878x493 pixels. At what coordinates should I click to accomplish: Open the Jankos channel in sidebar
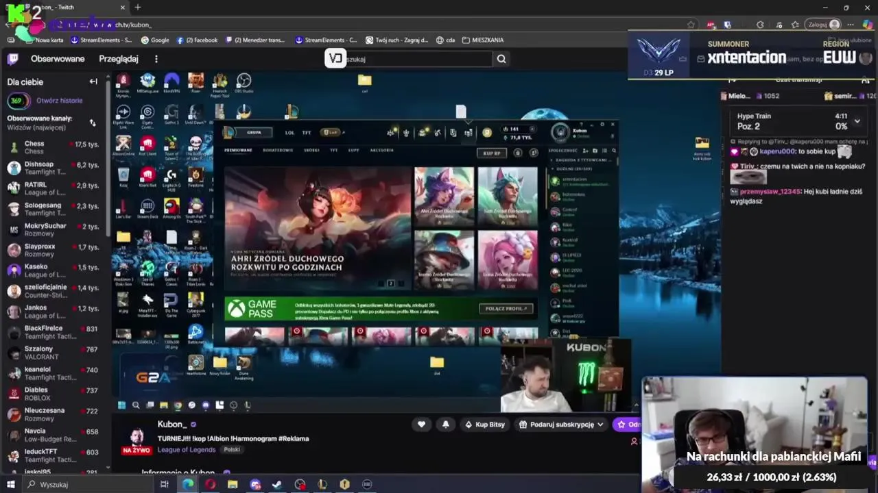coord(55,312)
